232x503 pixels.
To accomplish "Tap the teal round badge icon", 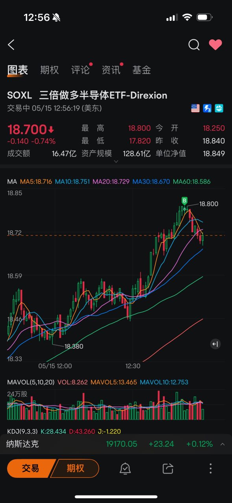I will point(219,108).
